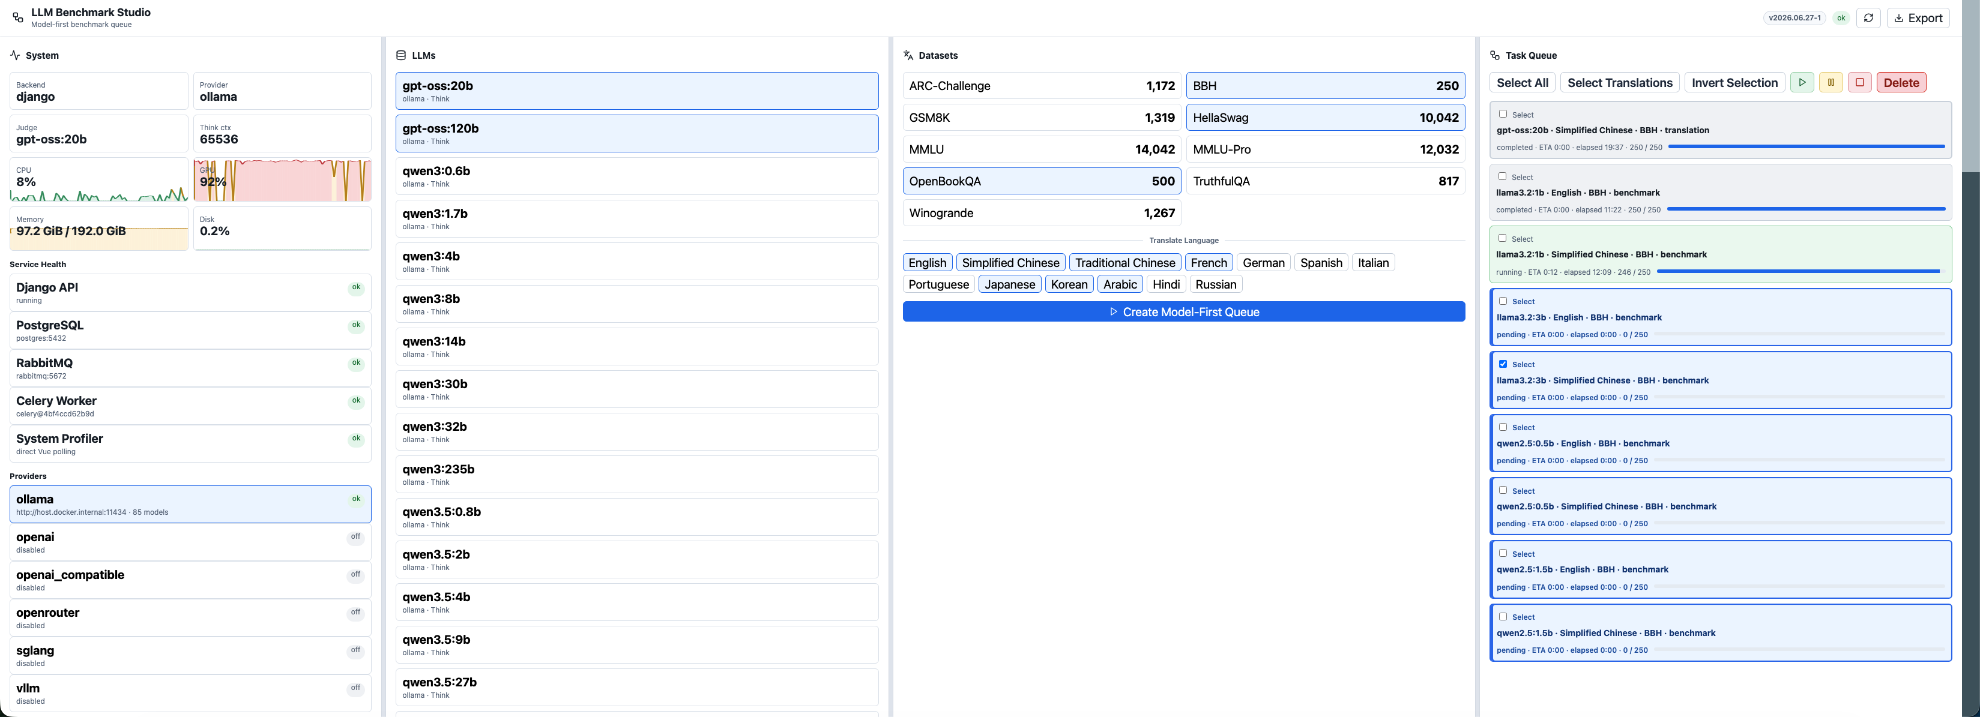Select the sglang provider card

[x=190, y=656]
